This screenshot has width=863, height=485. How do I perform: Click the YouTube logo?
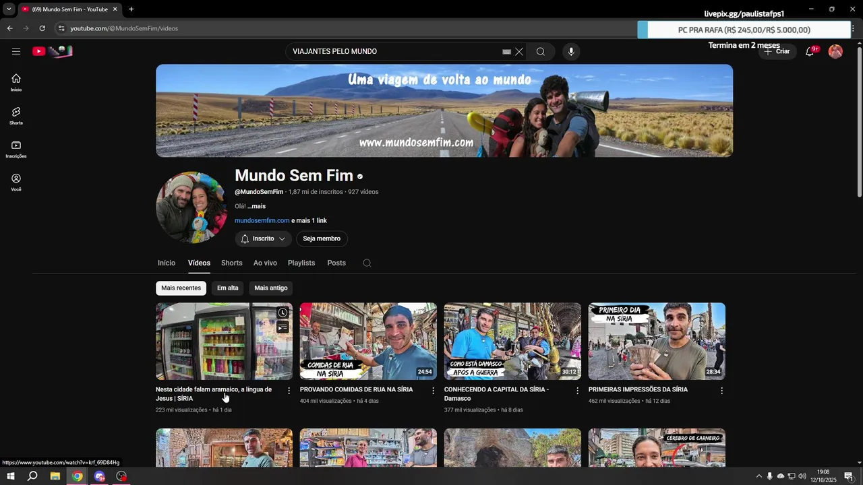pyautogui.click(x=53, y=51)
